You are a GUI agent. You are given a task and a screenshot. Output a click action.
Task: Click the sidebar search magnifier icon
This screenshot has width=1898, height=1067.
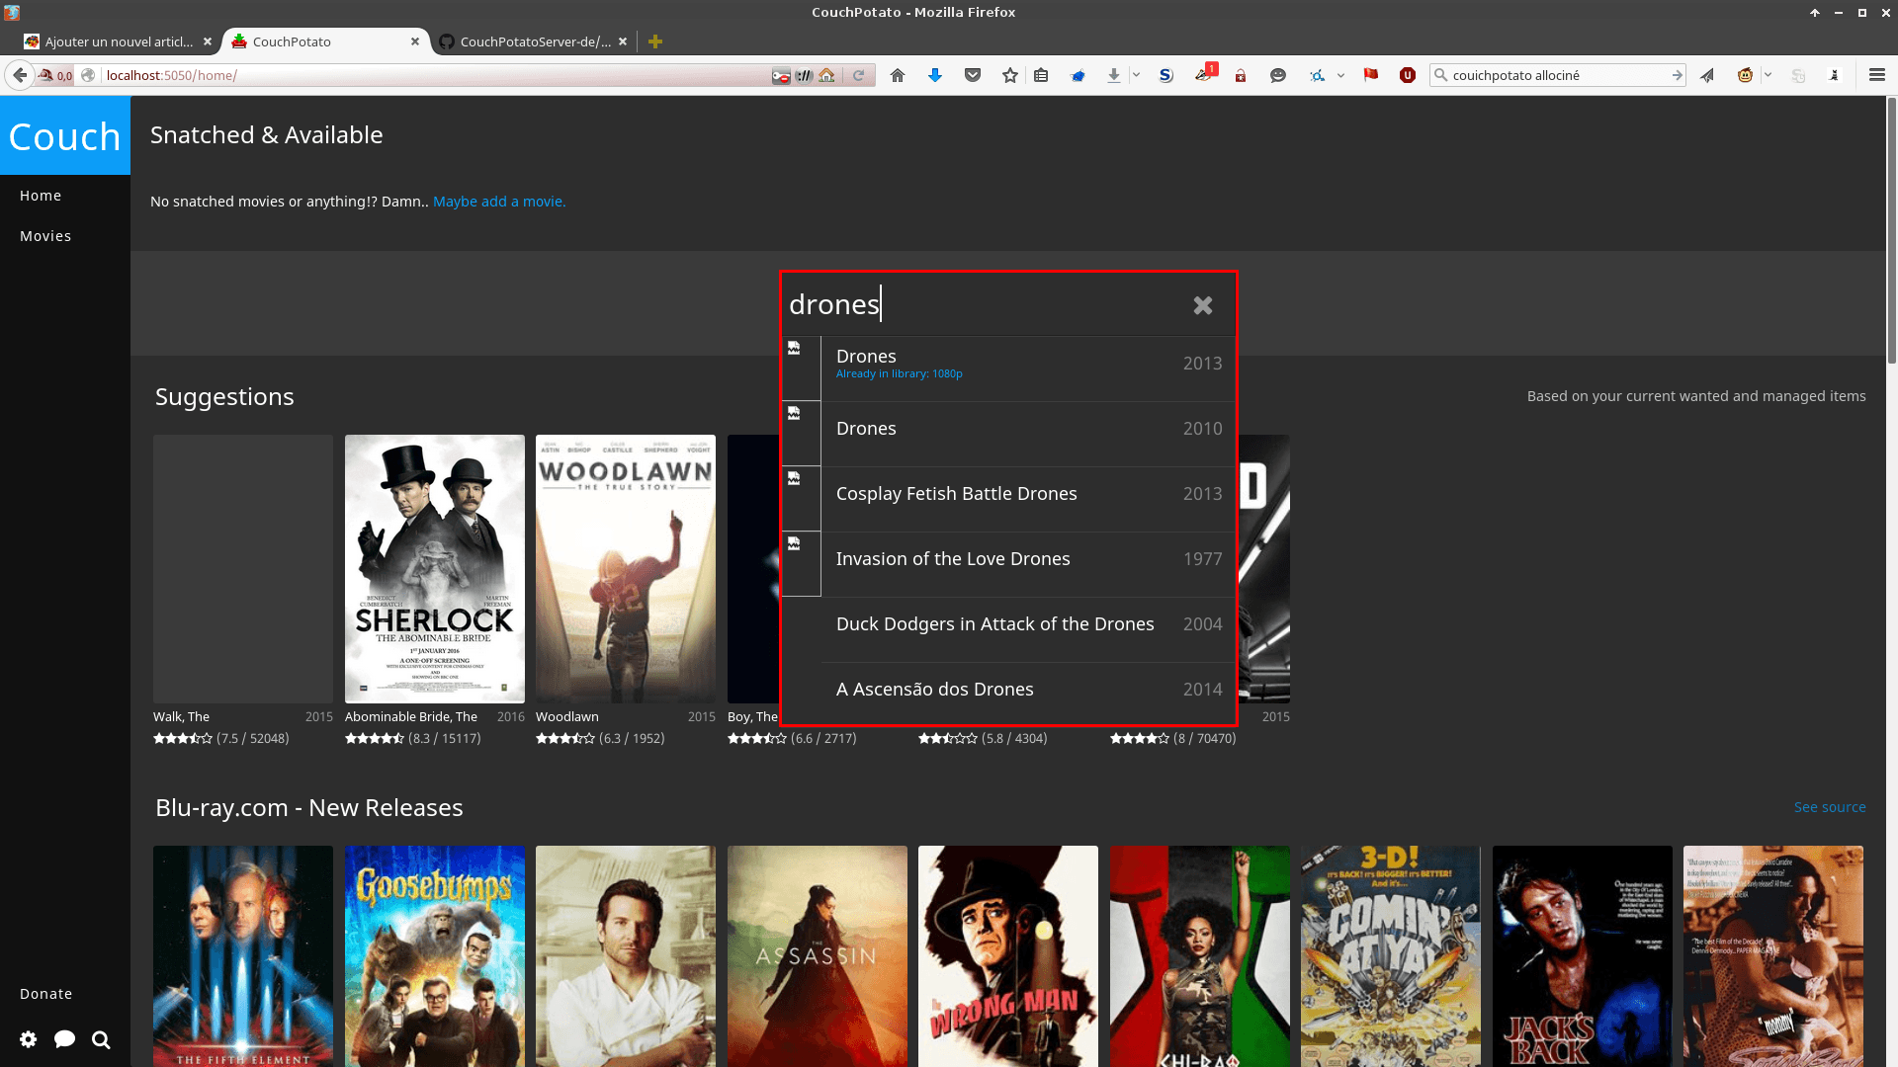tap(101, 1039)
